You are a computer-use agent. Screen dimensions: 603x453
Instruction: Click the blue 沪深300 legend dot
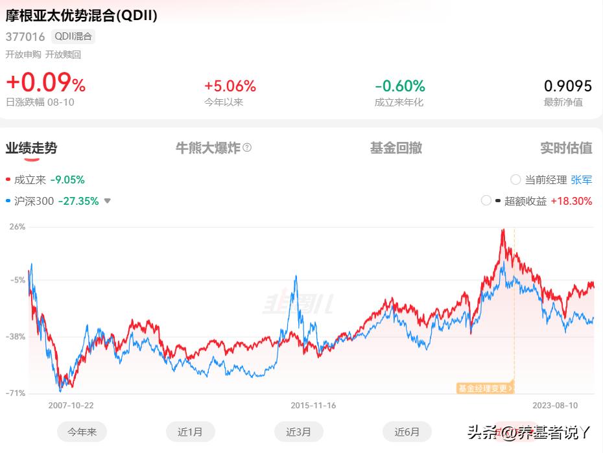(x=9, y=201)
